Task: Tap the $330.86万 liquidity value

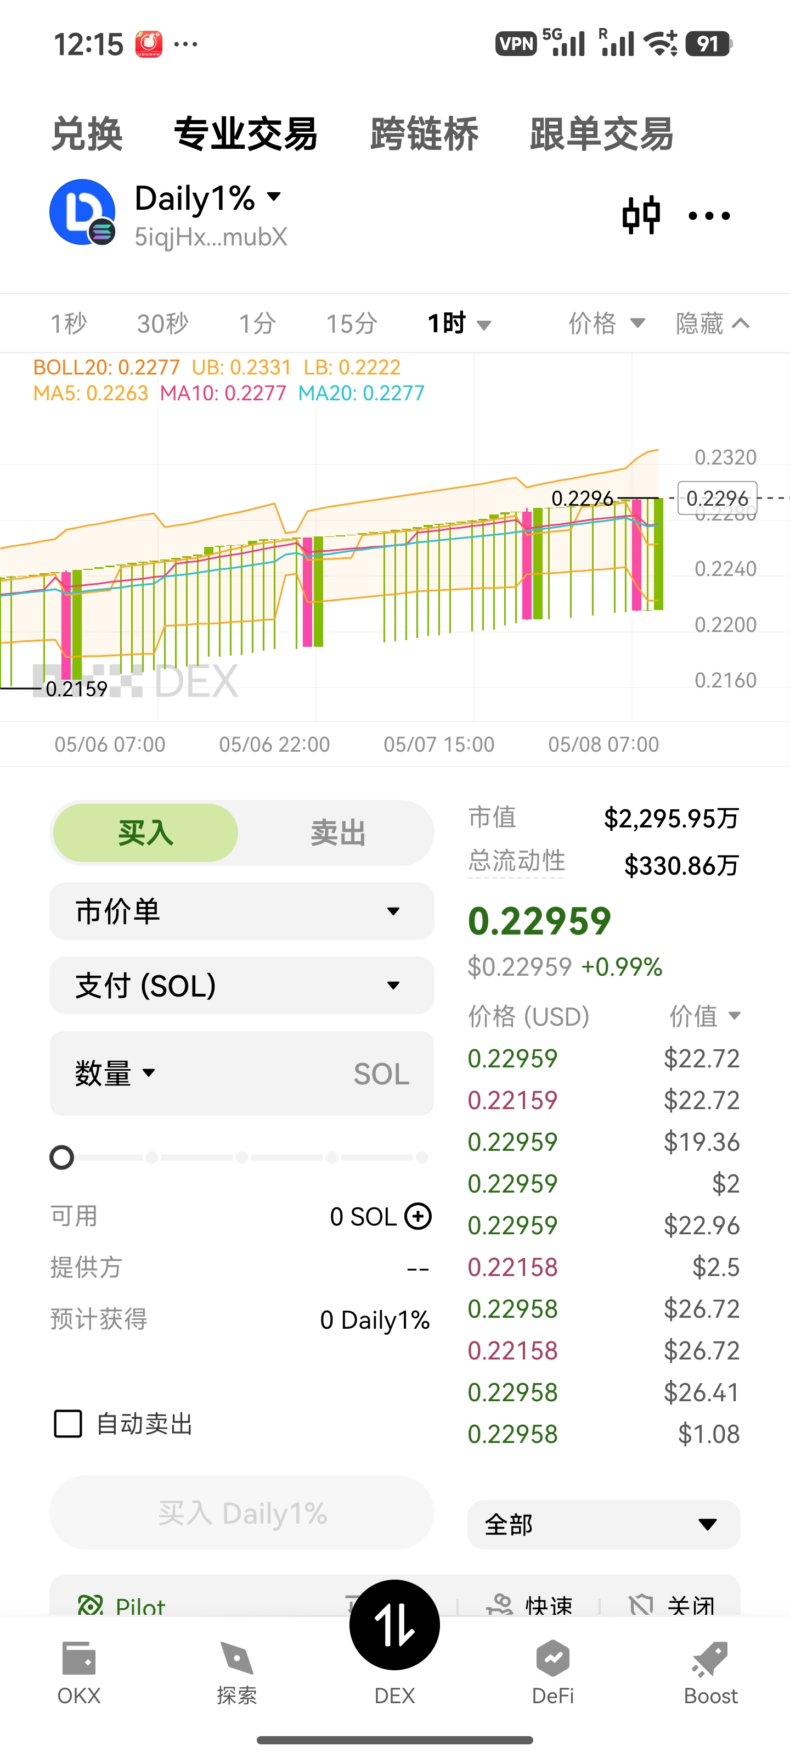Action: tap(681, 865)
